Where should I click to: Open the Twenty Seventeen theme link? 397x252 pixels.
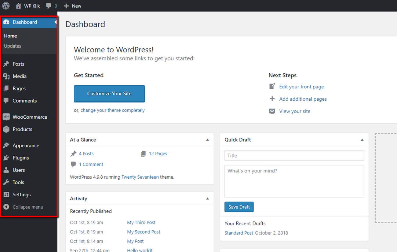[x=140, y=177]
